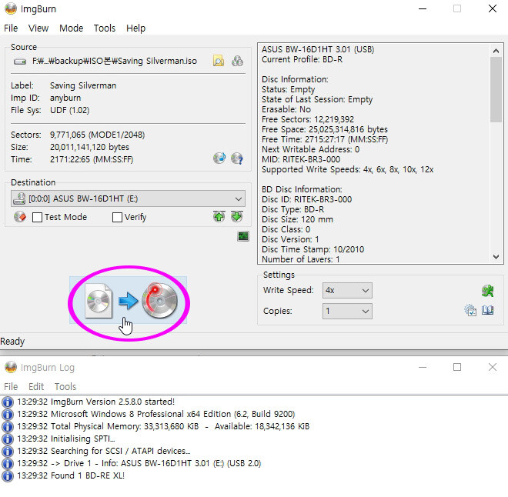
Task: Open Automatic Write Speed icon in Settings
Action: click(487, 291)
